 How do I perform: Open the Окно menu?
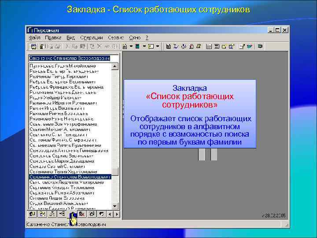click(x=135, y=37)
